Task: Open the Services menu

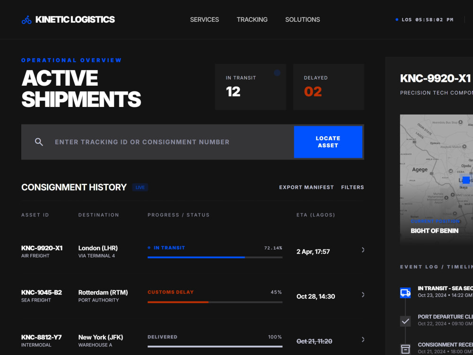Action: pyautogui.click(x=204, y=19)
